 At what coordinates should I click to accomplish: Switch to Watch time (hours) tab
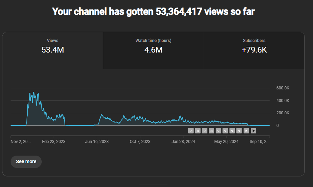click(x=153, y=51)
